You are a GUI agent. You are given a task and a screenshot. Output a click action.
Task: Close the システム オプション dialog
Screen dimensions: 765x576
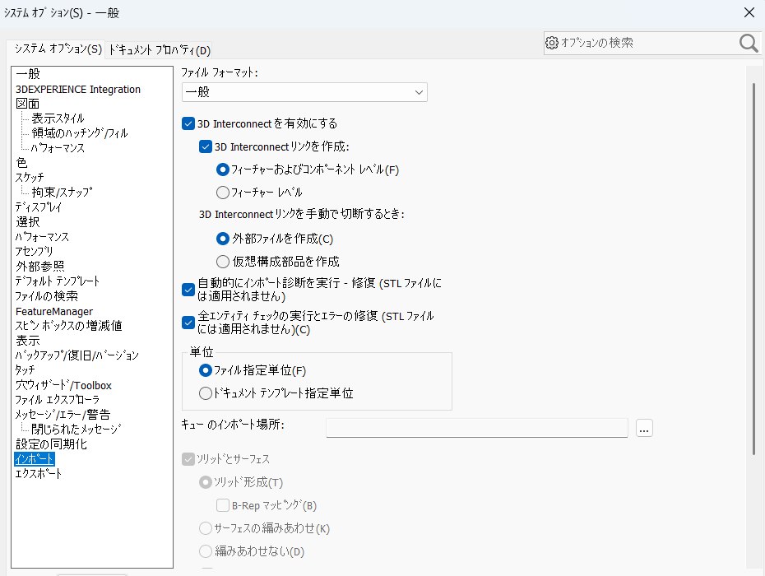pyautogui.click(x=749, y=12)
